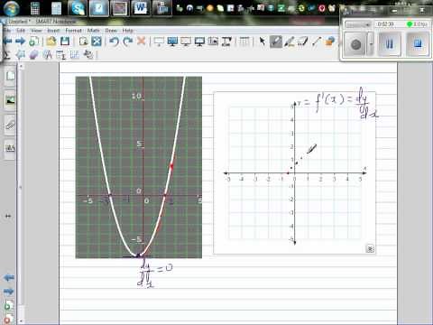Viewport: 433px width, 325px height.
Task: Undo the last action
Action: click(114, 42)
